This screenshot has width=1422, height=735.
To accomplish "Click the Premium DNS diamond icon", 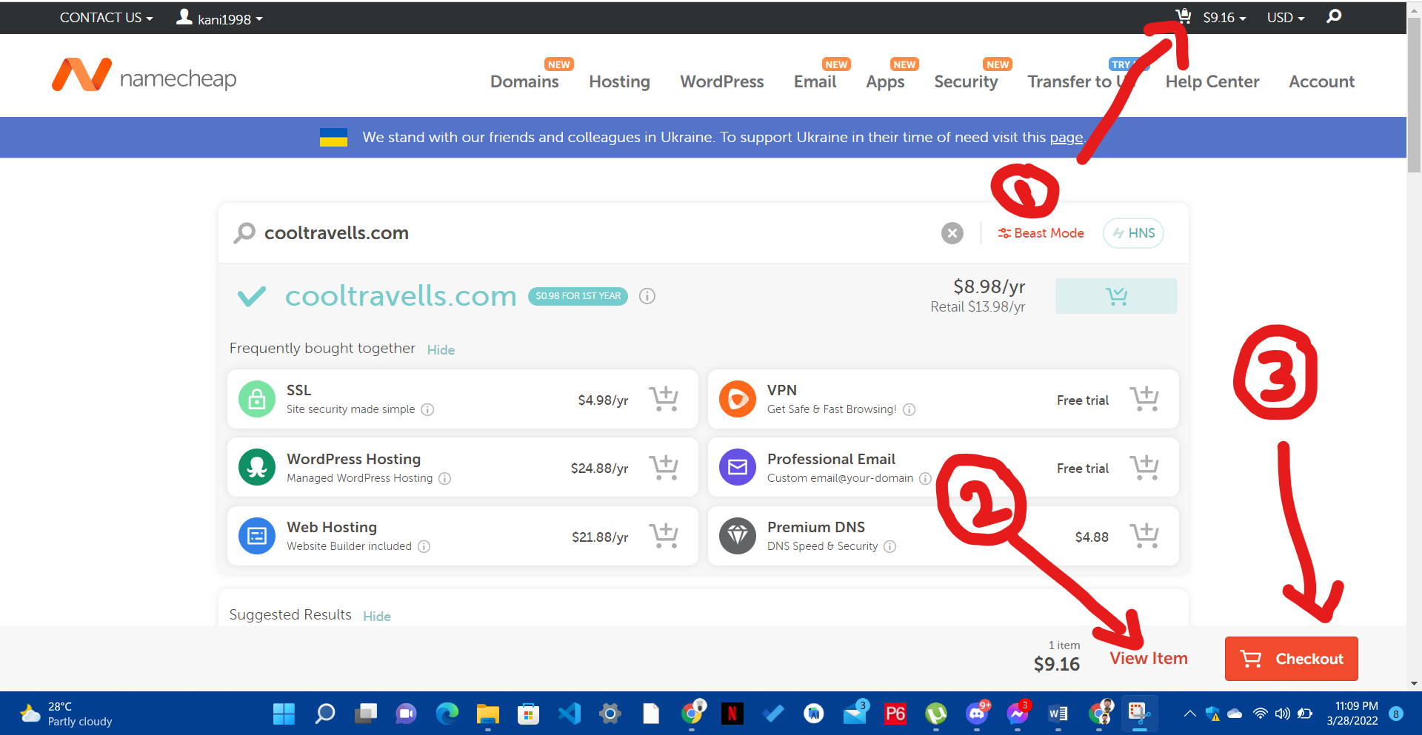I will click(x=738, y=536).
